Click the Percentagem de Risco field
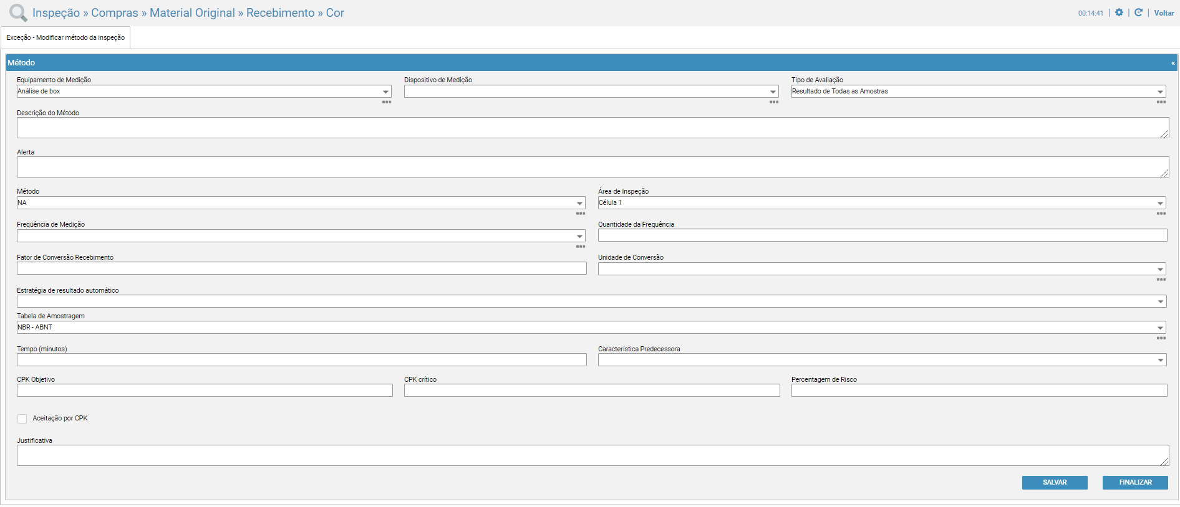Image resolution: width=1180 pixels, height=507 pixels. 979,391
